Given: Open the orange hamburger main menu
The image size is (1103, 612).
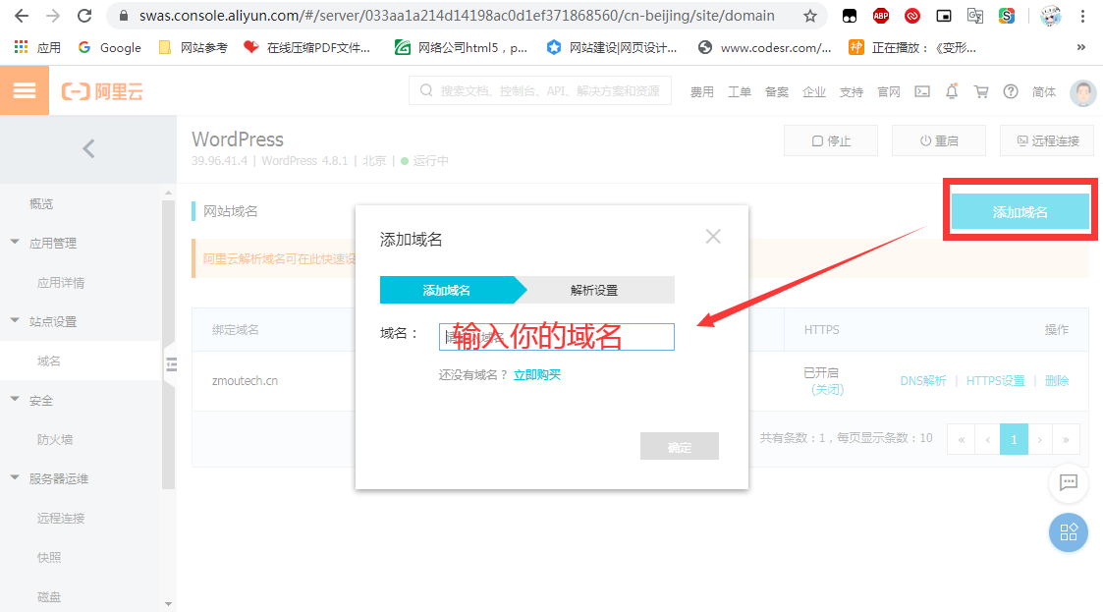Looking at the screenshot, I should [25, 90].
